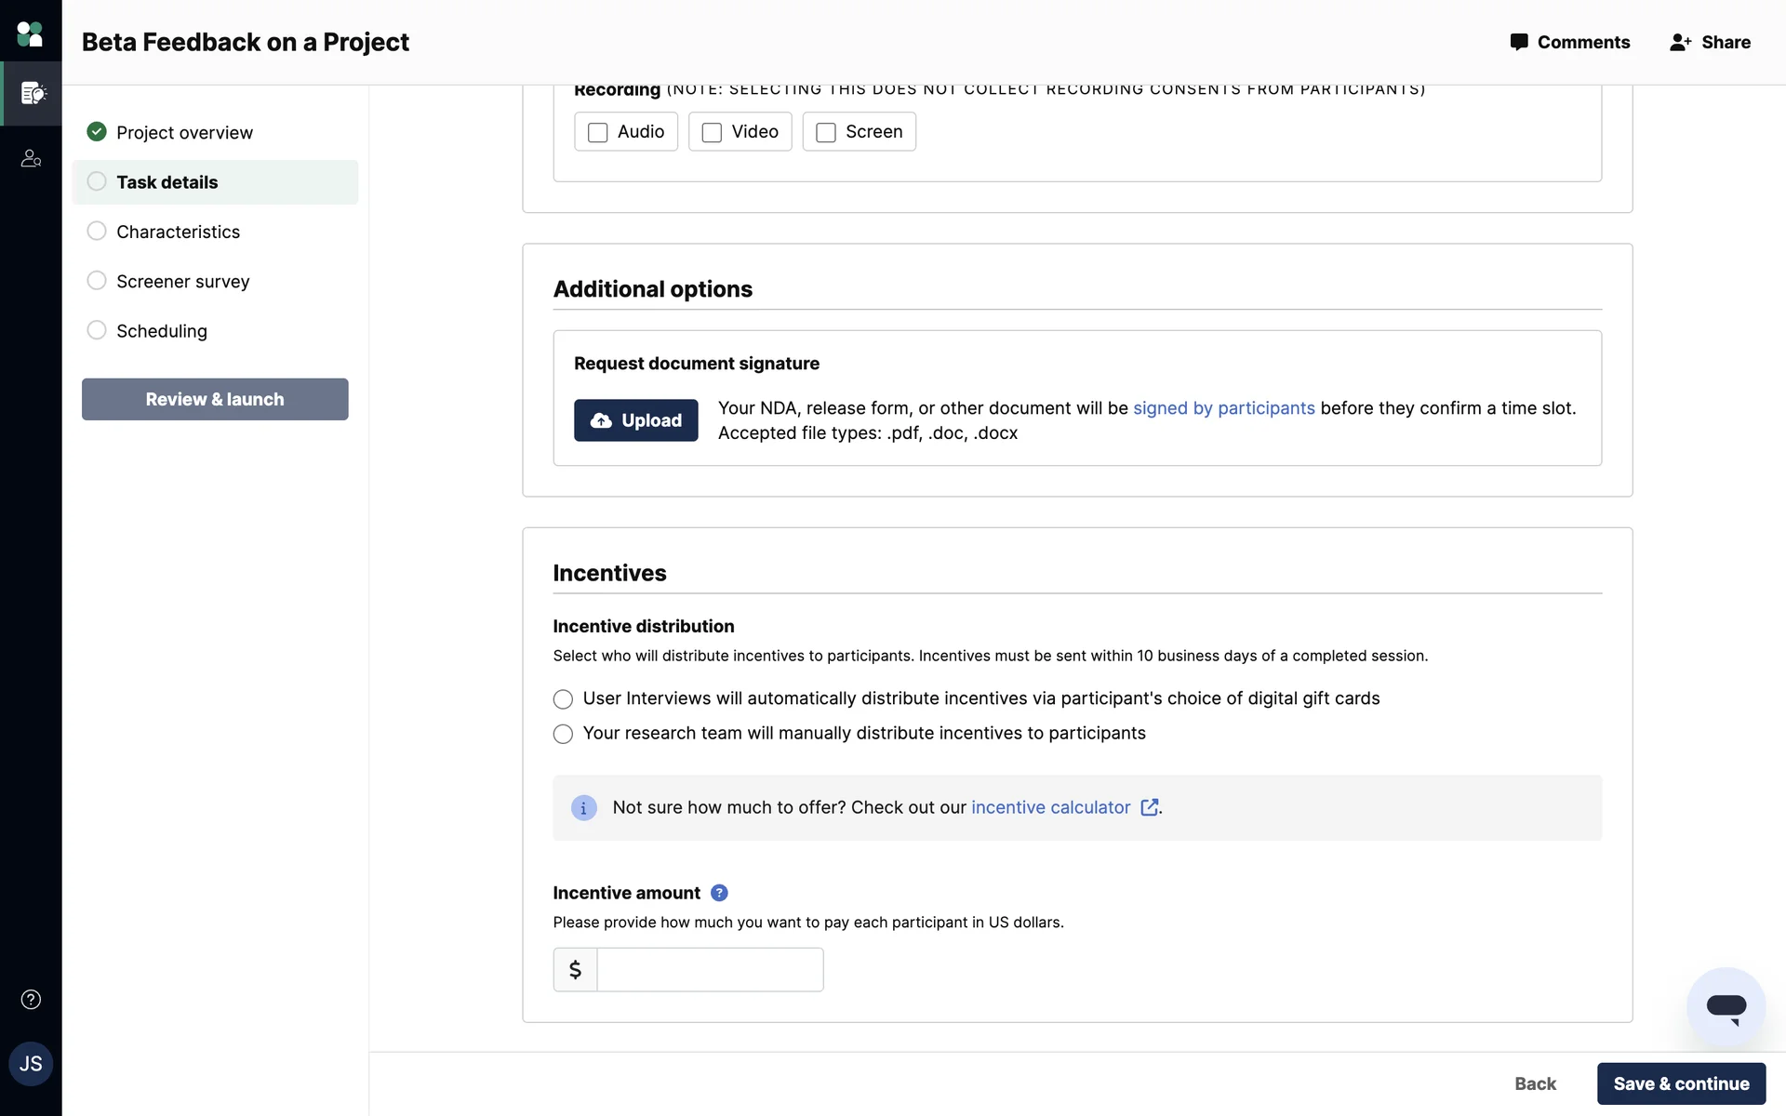Enable the Audio recording checkbox
The image size is (1786, 1116).
[x=598, y=133]
